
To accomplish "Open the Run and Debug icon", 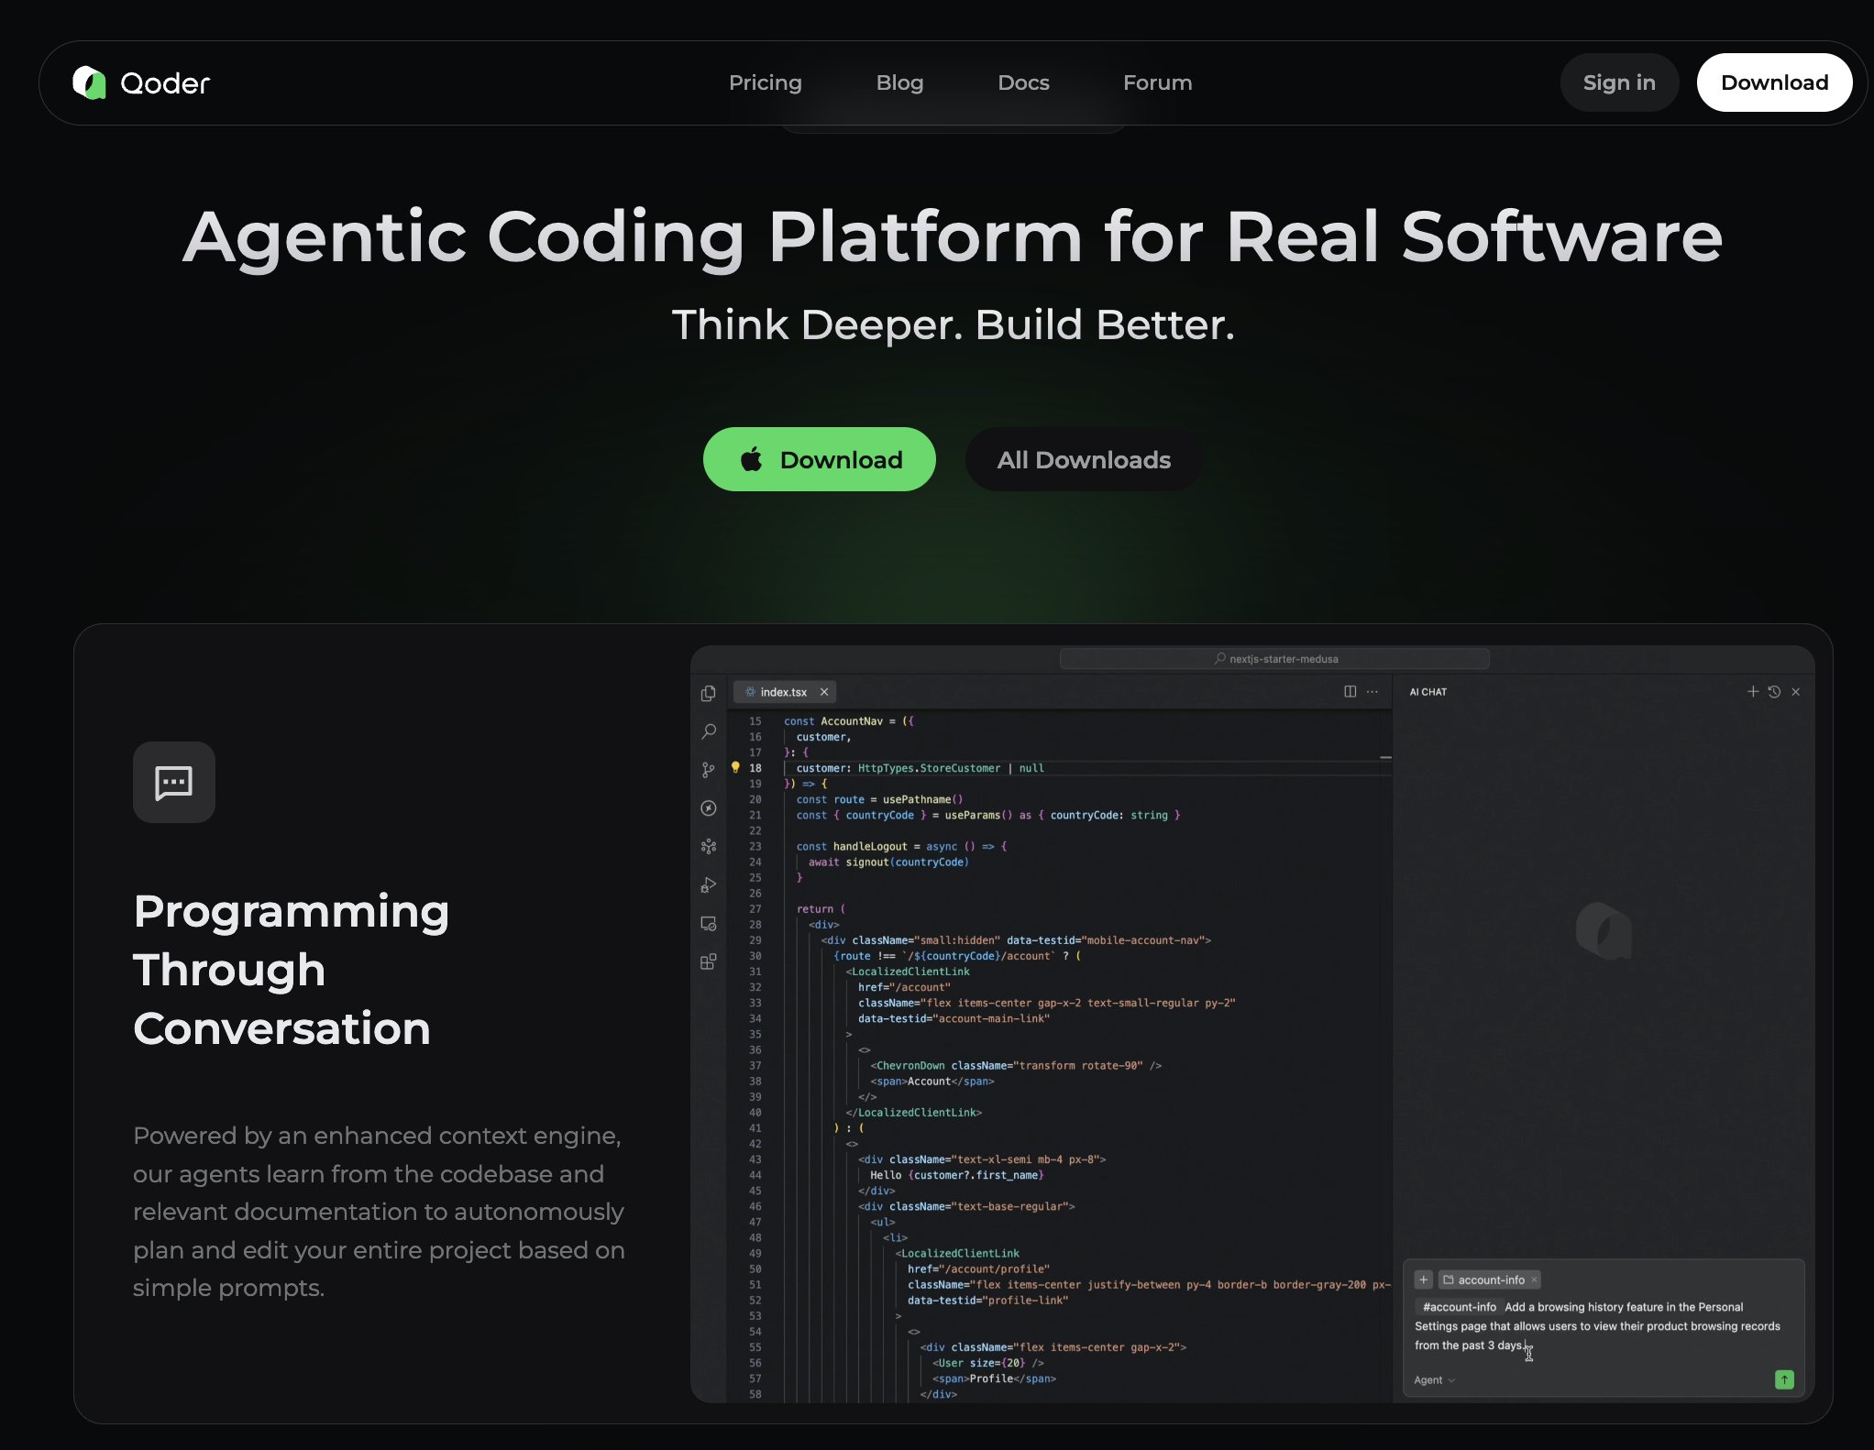I will (708, 885).
